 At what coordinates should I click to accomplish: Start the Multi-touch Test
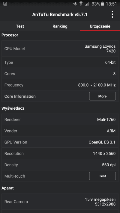pos(102,176)
